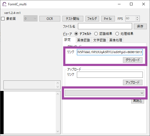Click the large text area's up scroll arrow
Image resolution: width=150 pixels, height=136 pixels.
[58, 94]
